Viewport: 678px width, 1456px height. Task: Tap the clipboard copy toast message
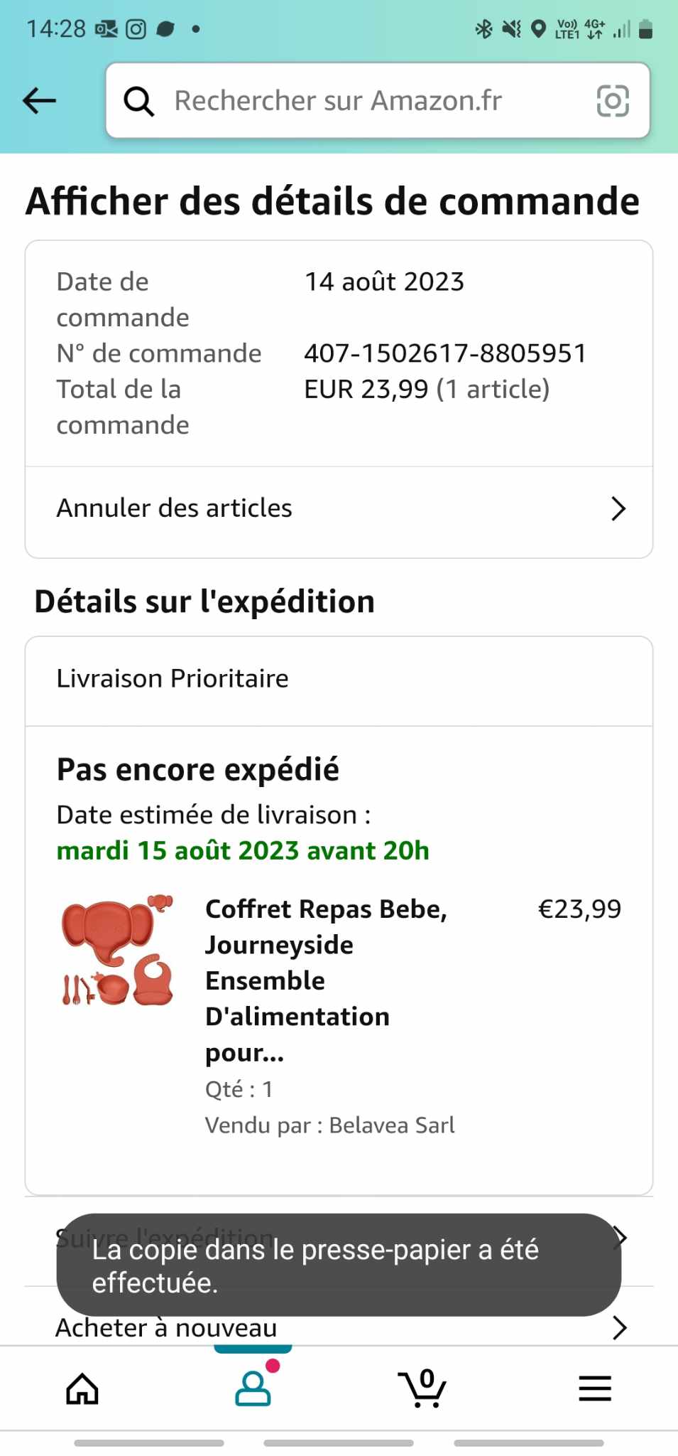339,1265
